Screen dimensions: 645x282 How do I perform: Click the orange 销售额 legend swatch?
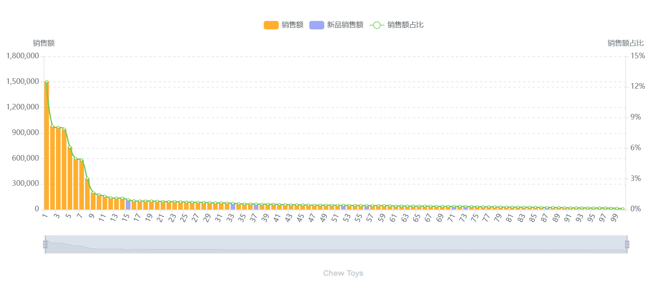[271, 25]
